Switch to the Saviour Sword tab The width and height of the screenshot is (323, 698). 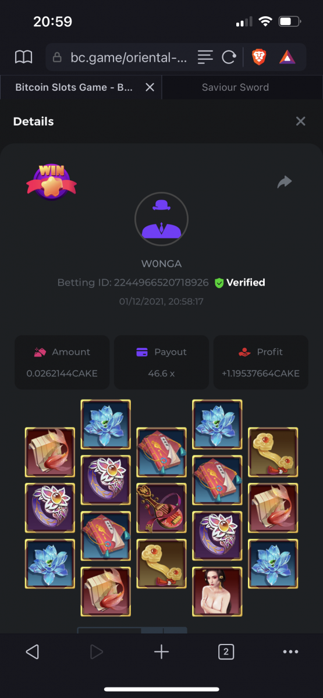point(235,87)
